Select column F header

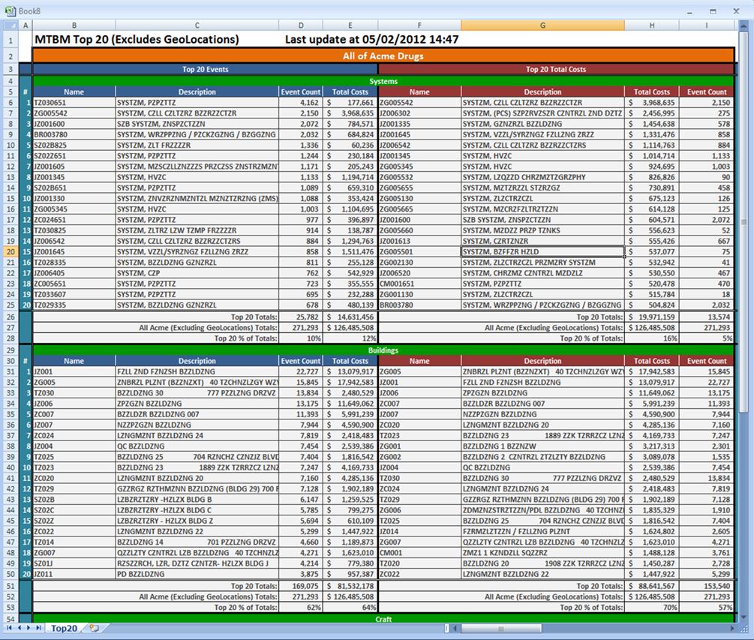(419, 26)
